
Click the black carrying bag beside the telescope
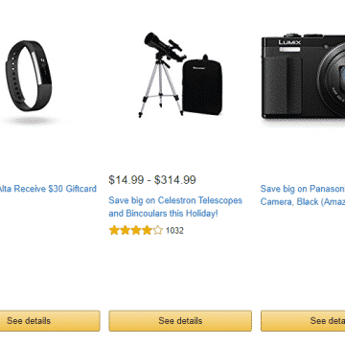coord(202,85)
